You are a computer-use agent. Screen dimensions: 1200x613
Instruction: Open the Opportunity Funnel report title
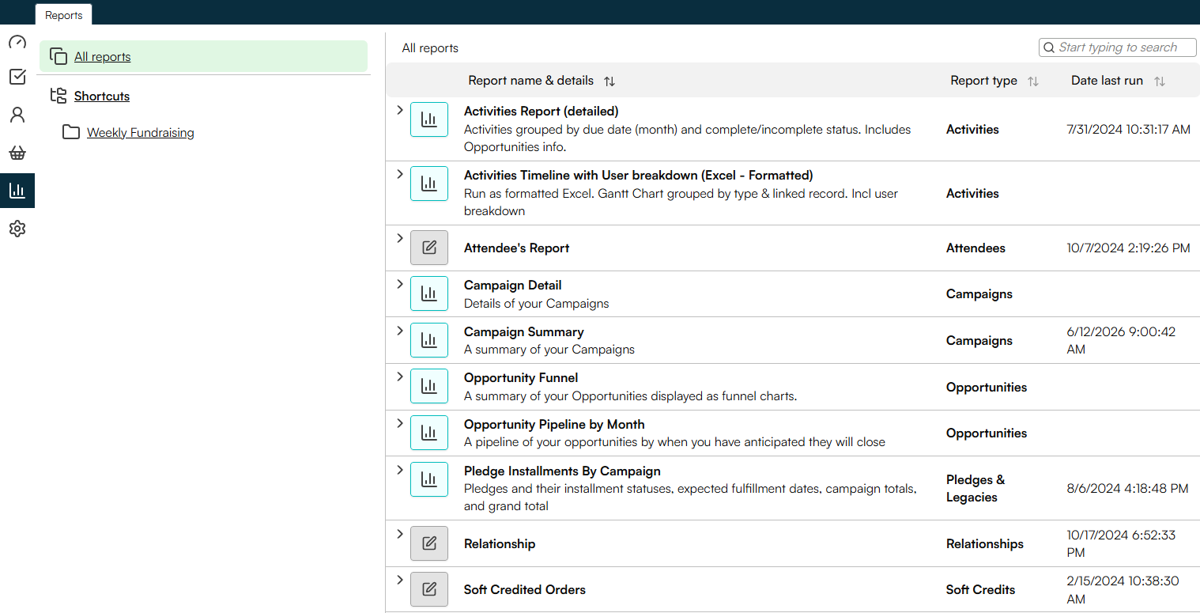coord(521,378)
